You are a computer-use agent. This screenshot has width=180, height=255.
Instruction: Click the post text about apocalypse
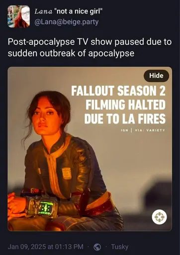90,47
